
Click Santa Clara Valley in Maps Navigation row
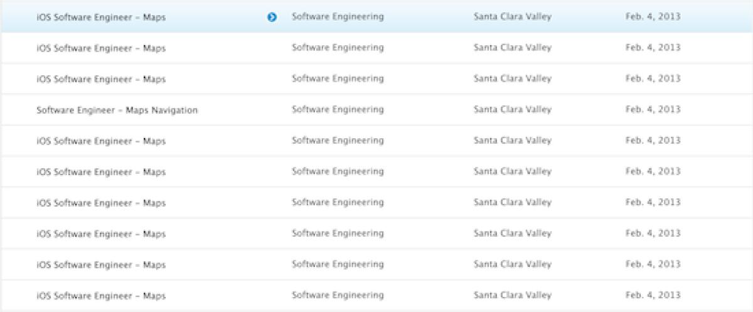(x=513, y=110)
